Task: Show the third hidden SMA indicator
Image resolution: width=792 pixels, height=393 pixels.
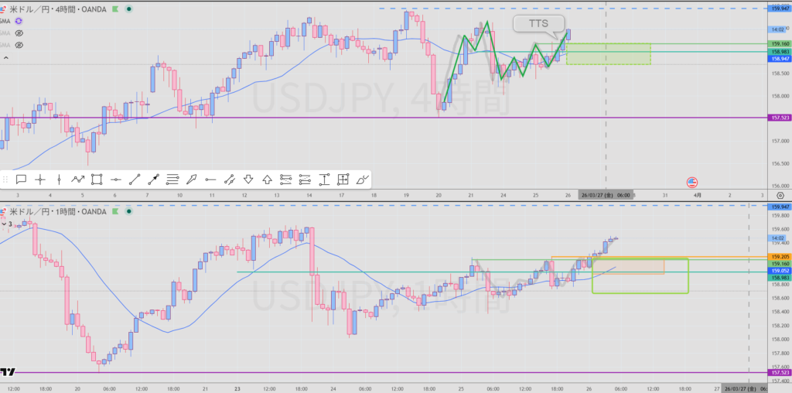Action: 19,45
